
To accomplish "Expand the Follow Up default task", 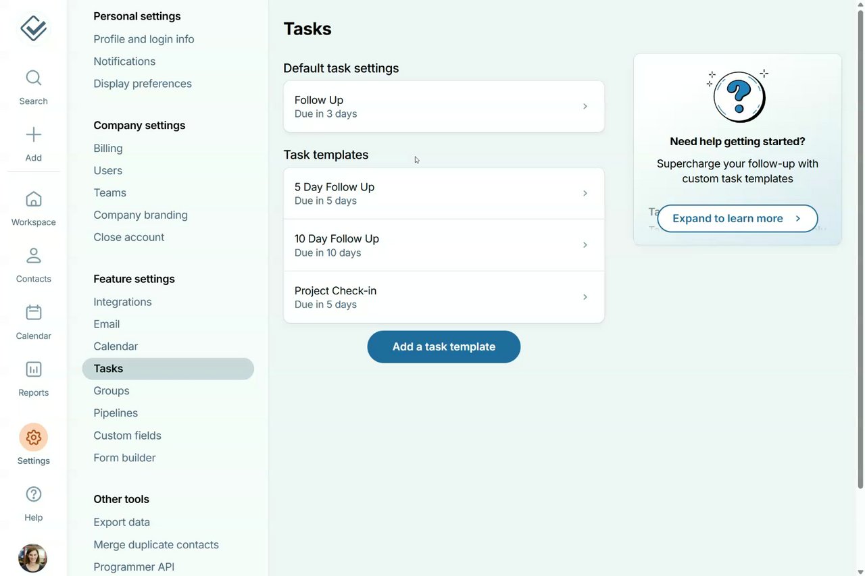I will (585, 107).
